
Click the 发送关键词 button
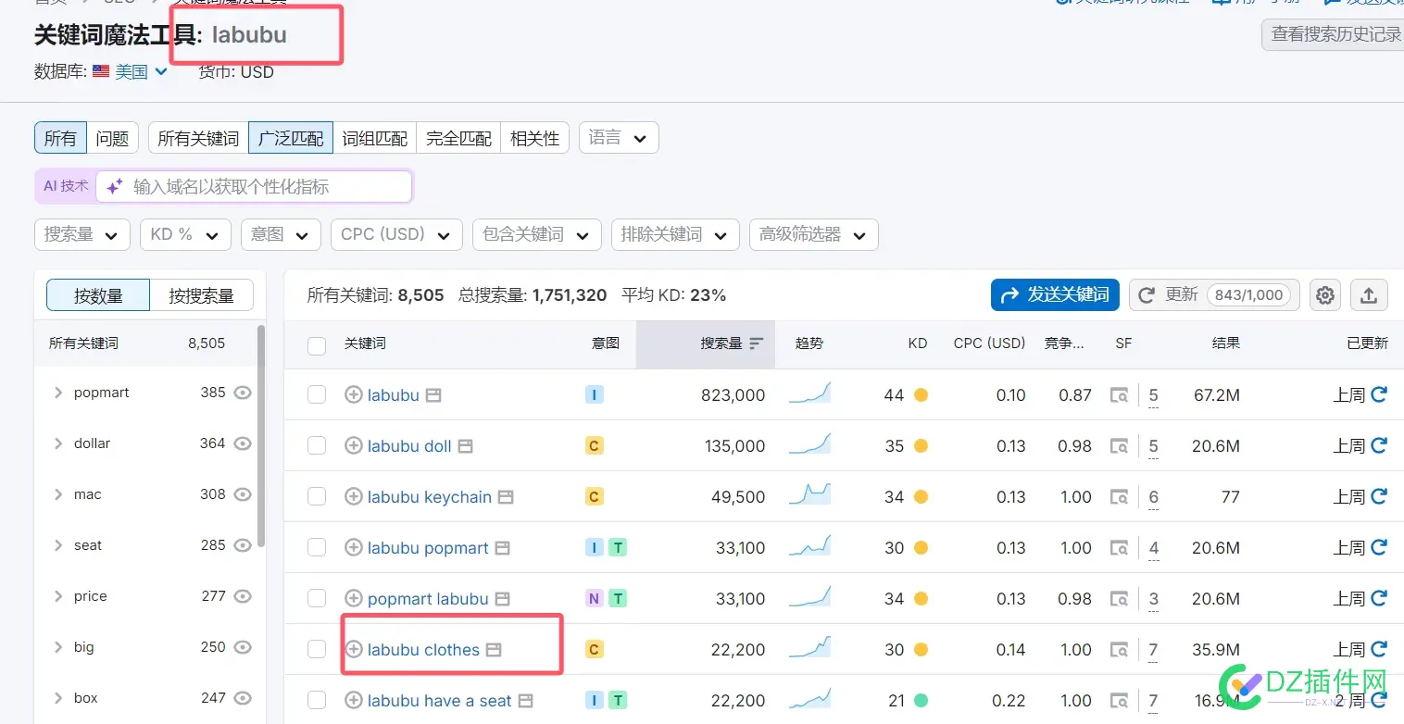[1054, 294]
